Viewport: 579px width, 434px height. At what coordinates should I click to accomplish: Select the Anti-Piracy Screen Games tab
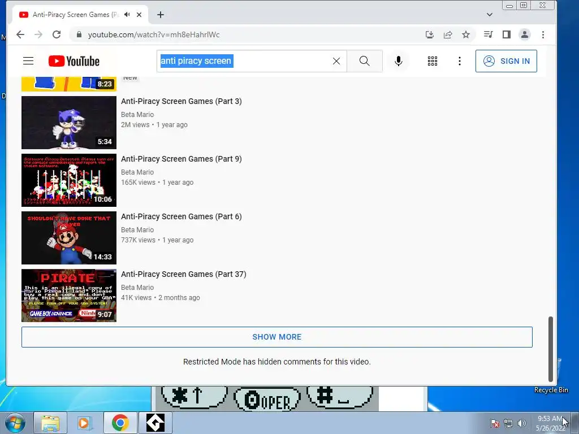(76, 15)
